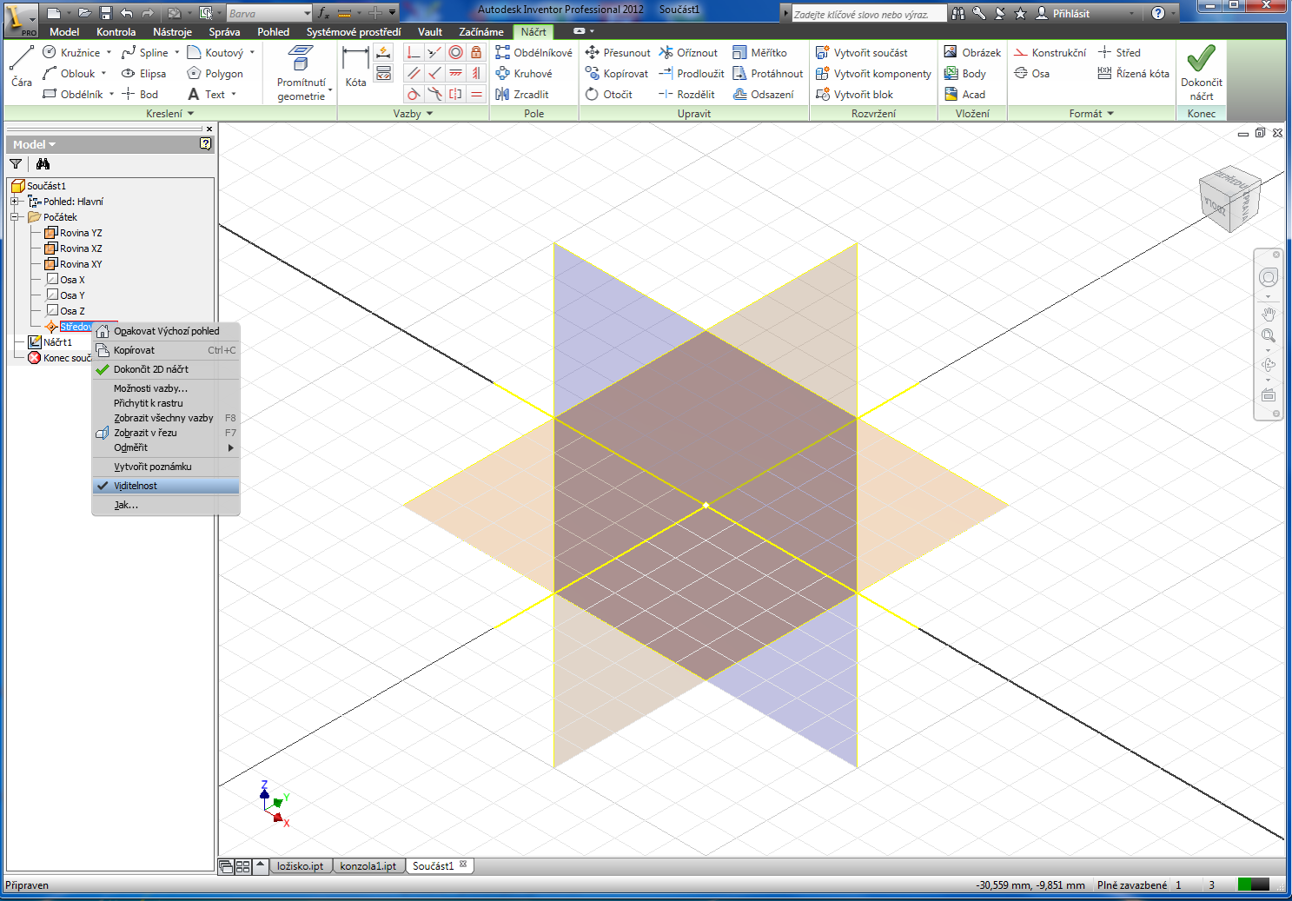Select the Protáhnout stretch tool

pos(768,74)
